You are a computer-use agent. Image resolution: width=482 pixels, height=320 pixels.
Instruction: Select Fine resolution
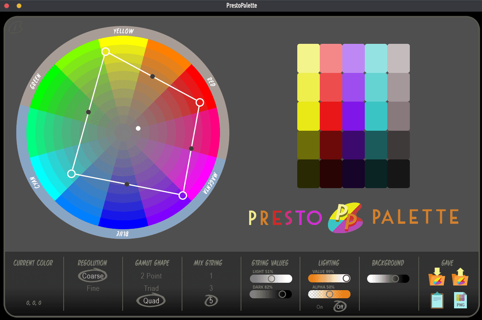point(93,289)
